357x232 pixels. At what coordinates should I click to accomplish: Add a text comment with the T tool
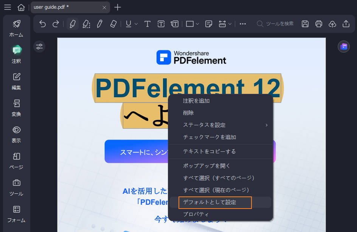tap(147, 23)
